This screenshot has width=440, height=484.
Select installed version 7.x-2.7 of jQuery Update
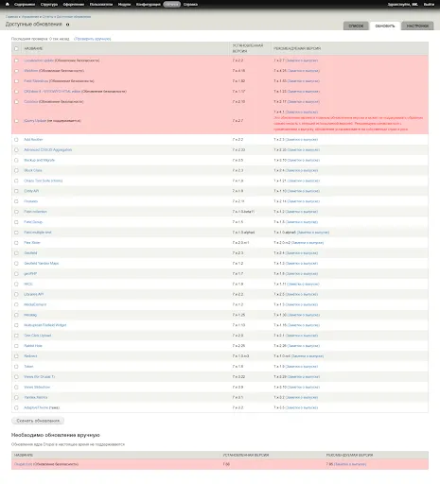pyautogui.click(x=238, y=121)
